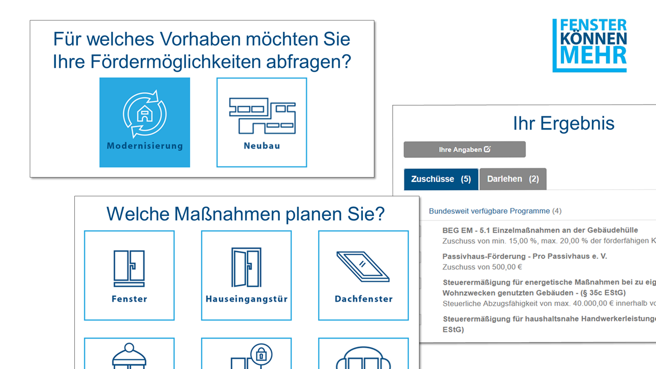The height and width of the screenshot is (369, 656).
Task: Pick the Hauseingangstür door icon tile
Action: 246,275
